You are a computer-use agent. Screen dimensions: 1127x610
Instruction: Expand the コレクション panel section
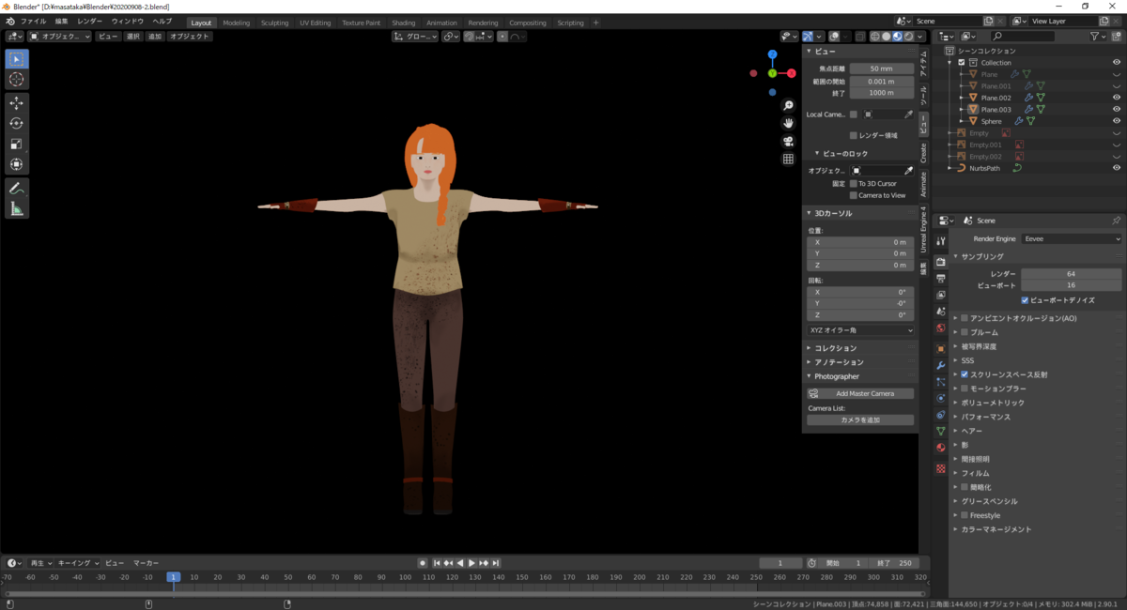(x=835, y=348)
